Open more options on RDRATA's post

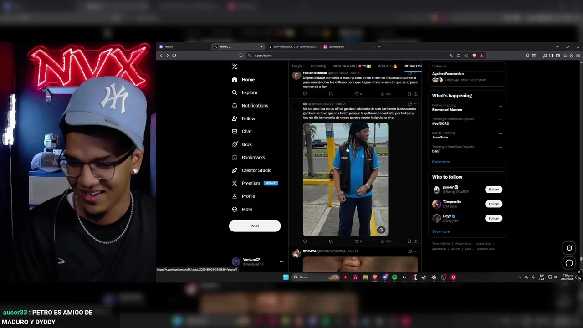[415, 251]
